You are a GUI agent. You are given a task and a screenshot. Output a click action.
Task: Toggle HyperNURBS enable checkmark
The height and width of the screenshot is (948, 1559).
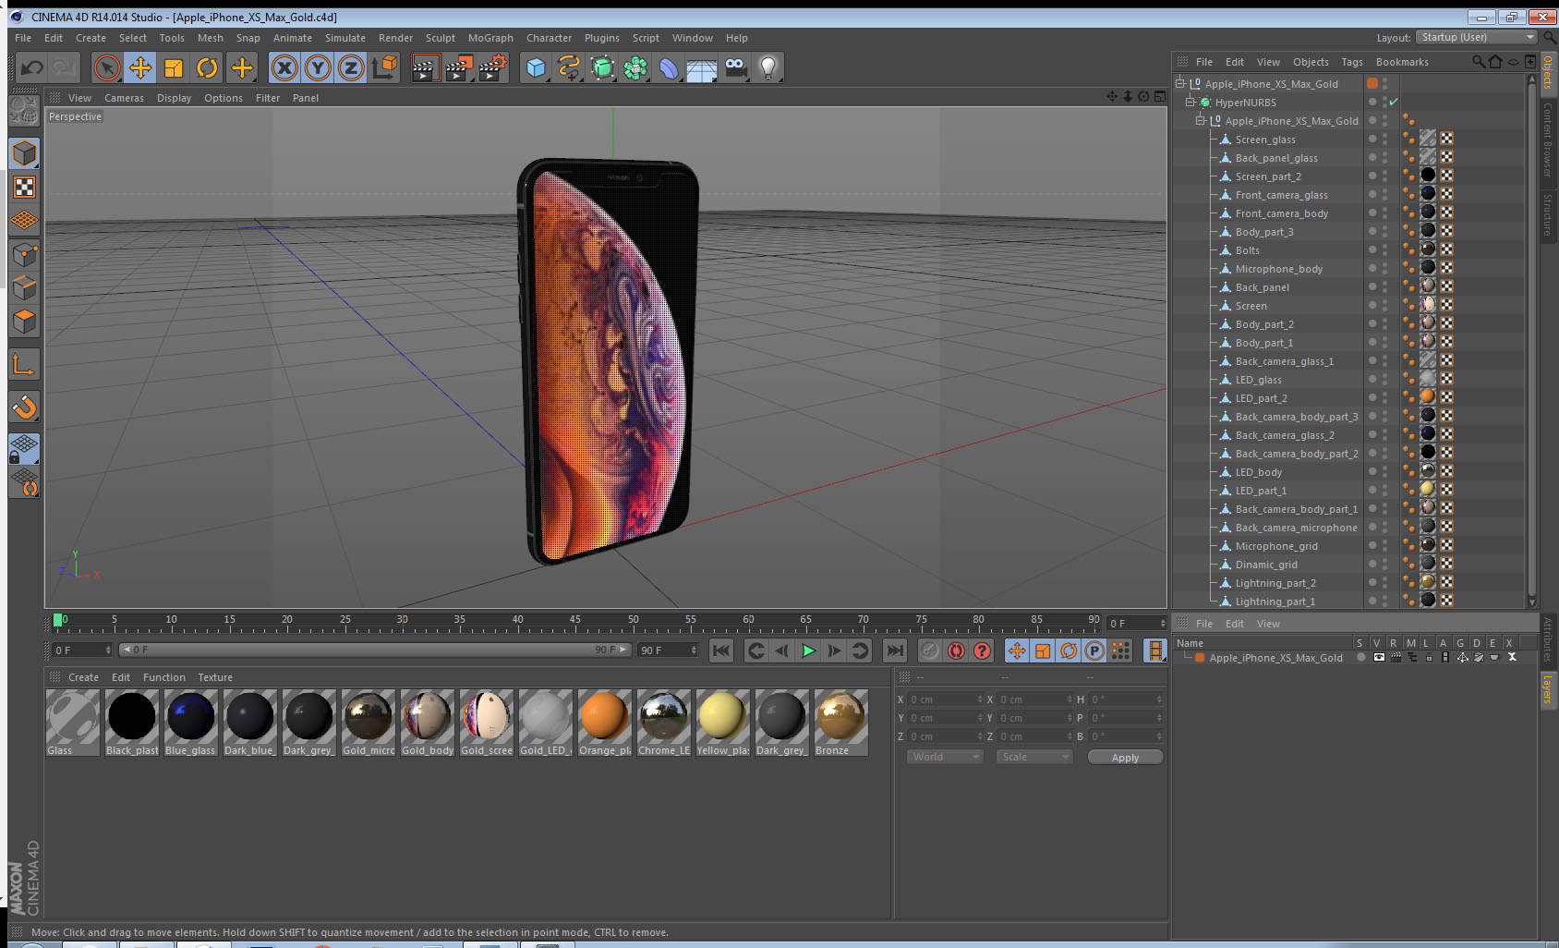coord(1394,102)
